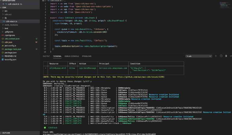Click the ${CdkQueue.Arn} resource cell

[x=58, y=68]
